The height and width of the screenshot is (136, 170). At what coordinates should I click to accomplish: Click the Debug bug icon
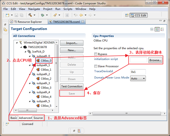42,15
